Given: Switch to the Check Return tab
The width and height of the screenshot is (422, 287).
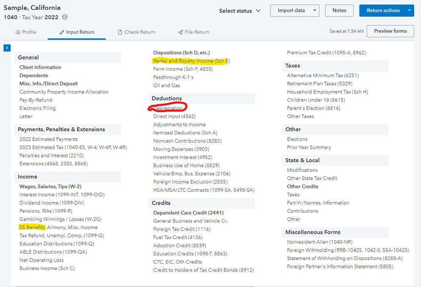Looking at the screenshot, I should (x=136, y=32).
